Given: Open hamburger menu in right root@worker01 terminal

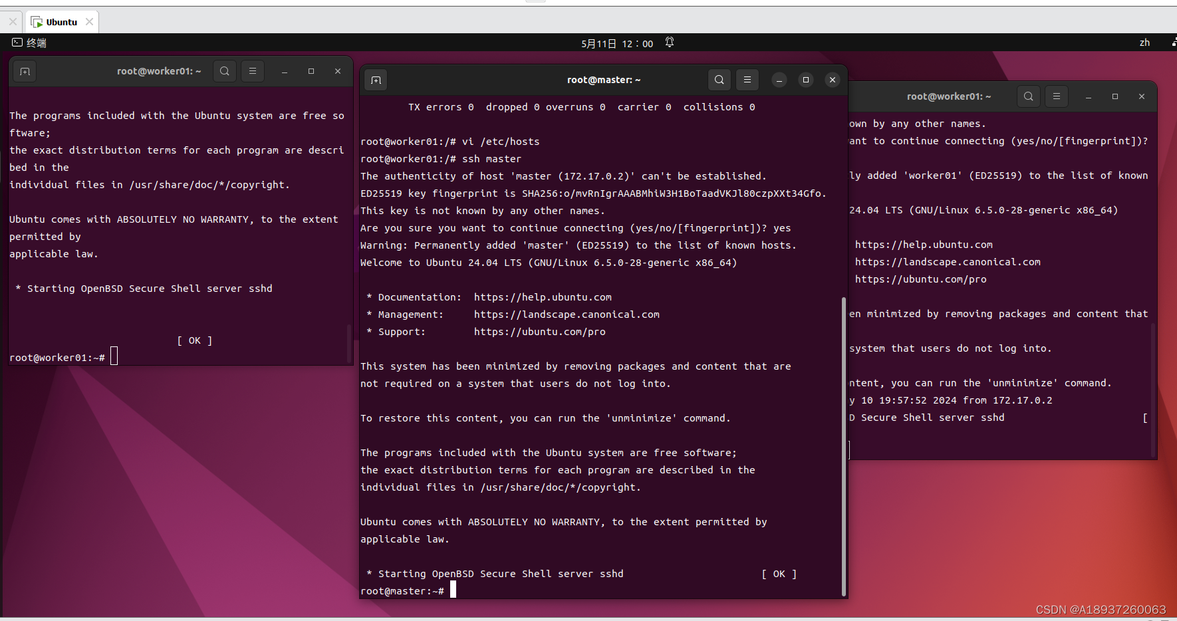Looking at the screenshot, I should (1056, 96).
